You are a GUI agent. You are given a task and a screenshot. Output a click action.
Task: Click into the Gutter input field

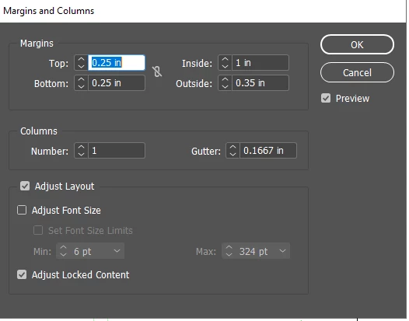click(x=268, y=151)
